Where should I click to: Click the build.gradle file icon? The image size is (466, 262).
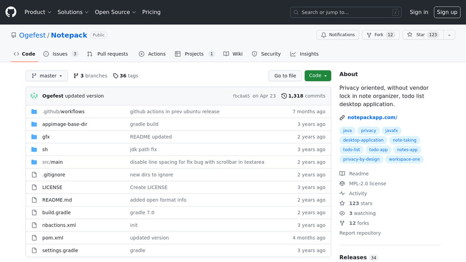34,213
